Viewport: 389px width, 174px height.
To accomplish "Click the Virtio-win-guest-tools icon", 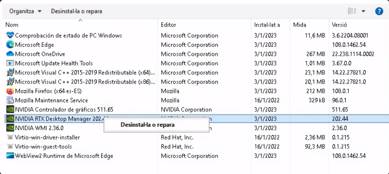I will pos(10,147).
